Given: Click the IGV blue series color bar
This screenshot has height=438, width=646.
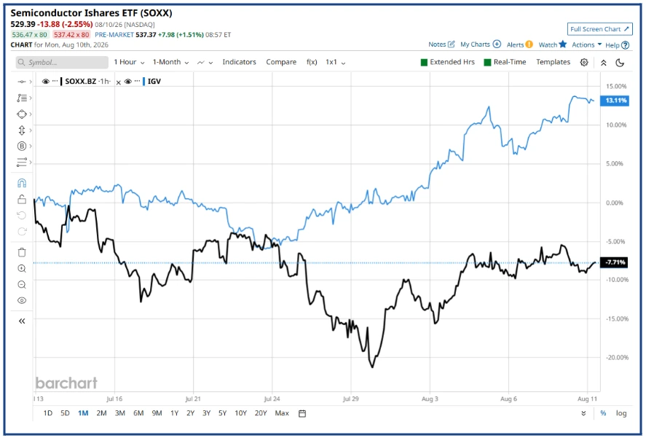Looking at the screenshot, I should click(143, 81).
